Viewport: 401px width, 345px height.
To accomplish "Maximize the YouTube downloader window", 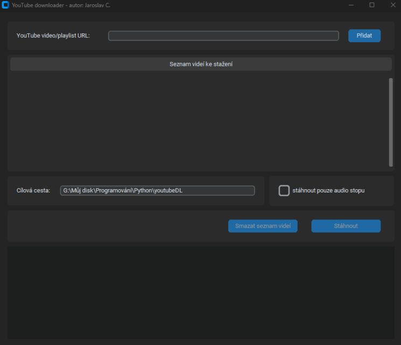I will tap(372, 5).
